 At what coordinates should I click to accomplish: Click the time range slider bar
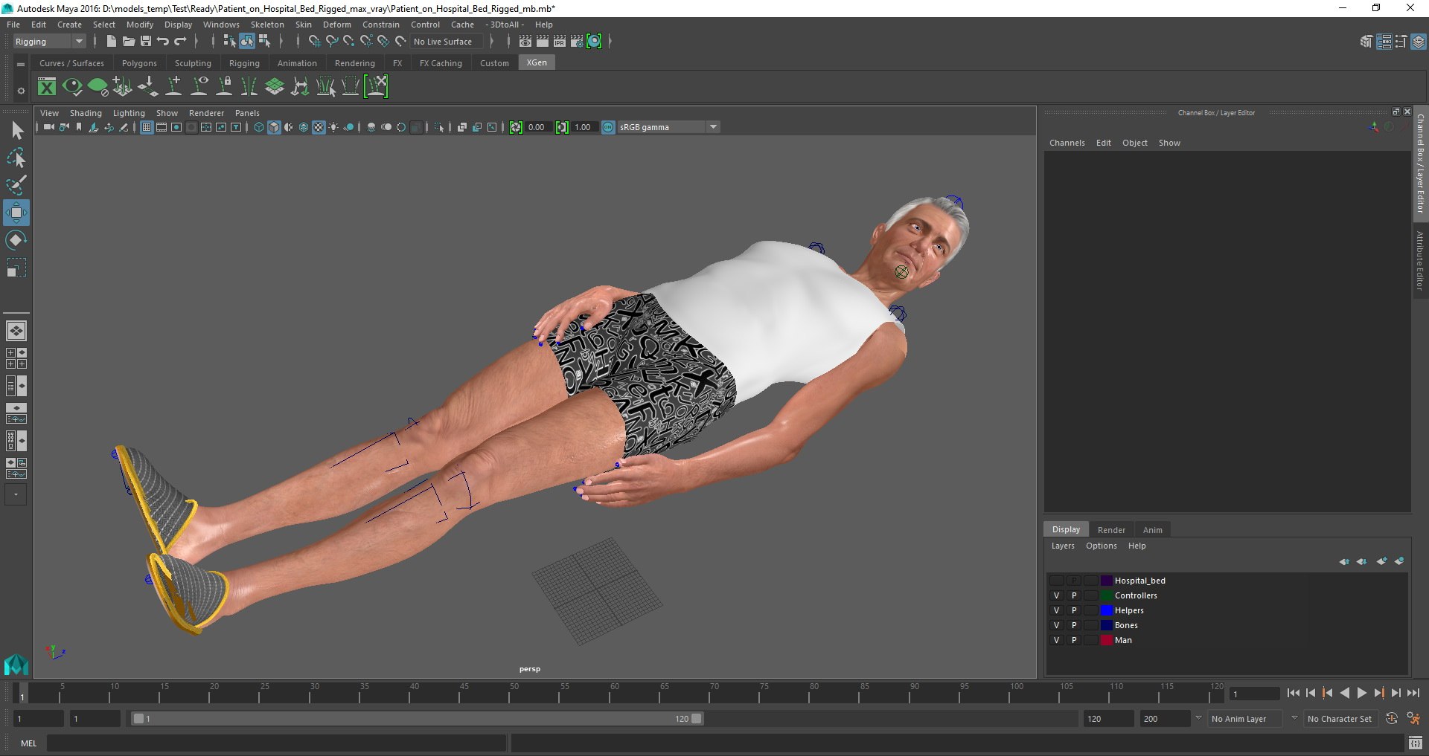(x=417, y=719)
